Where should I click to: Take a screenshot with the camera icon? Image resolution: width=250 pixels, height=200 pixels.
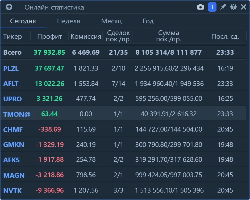[201, 7]
